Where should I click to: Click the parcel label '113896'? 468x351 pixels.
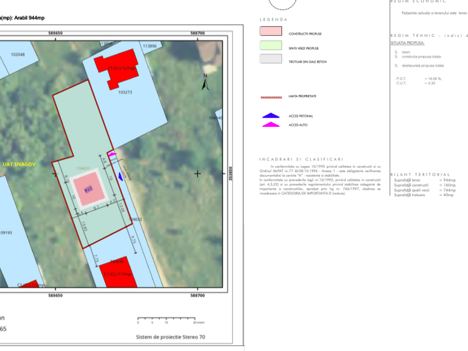[x=150, y=46]
